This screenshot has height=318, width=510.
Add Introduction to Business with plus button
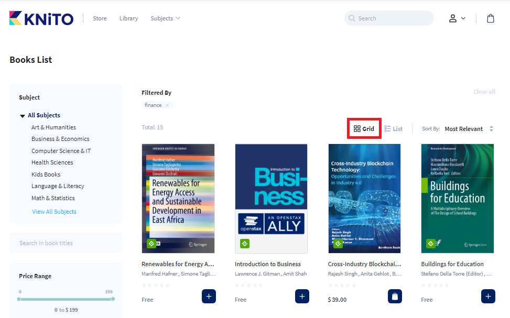[x=302, y=296]
